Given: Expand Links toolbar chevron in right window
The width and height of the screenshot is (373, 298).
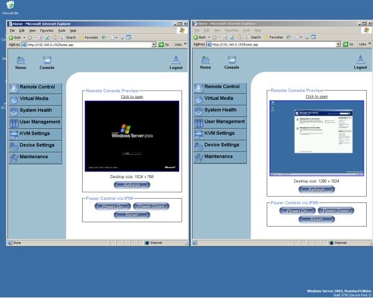Looking at the screenshot, I should pos(370,44).
